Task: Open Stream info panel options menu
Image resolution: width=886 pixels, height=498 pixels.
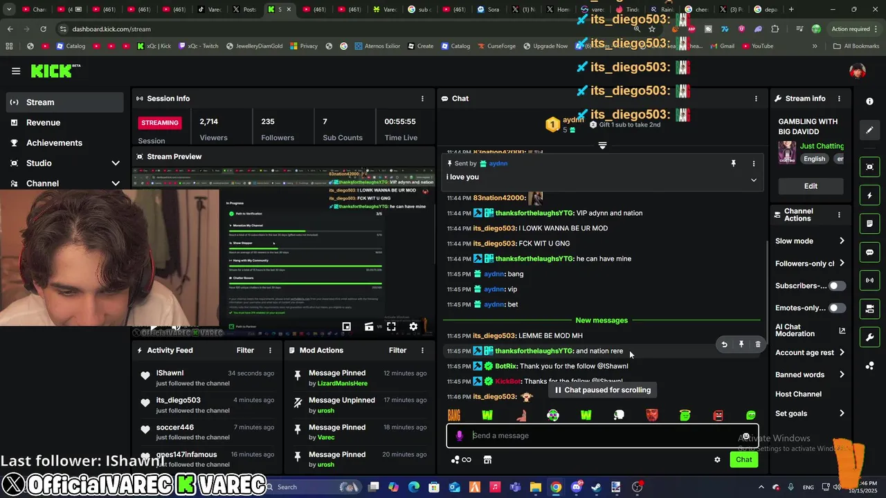Action: click(x=839, y=99)
